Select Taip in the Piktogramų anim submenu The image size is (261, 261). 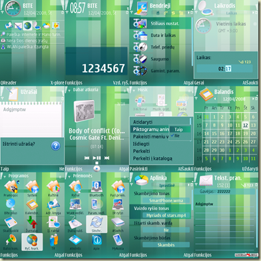point(180,129)
